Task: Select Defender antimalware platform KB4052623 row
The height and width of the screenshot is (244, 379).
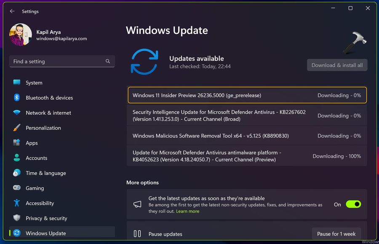Action: click(247, 156)
